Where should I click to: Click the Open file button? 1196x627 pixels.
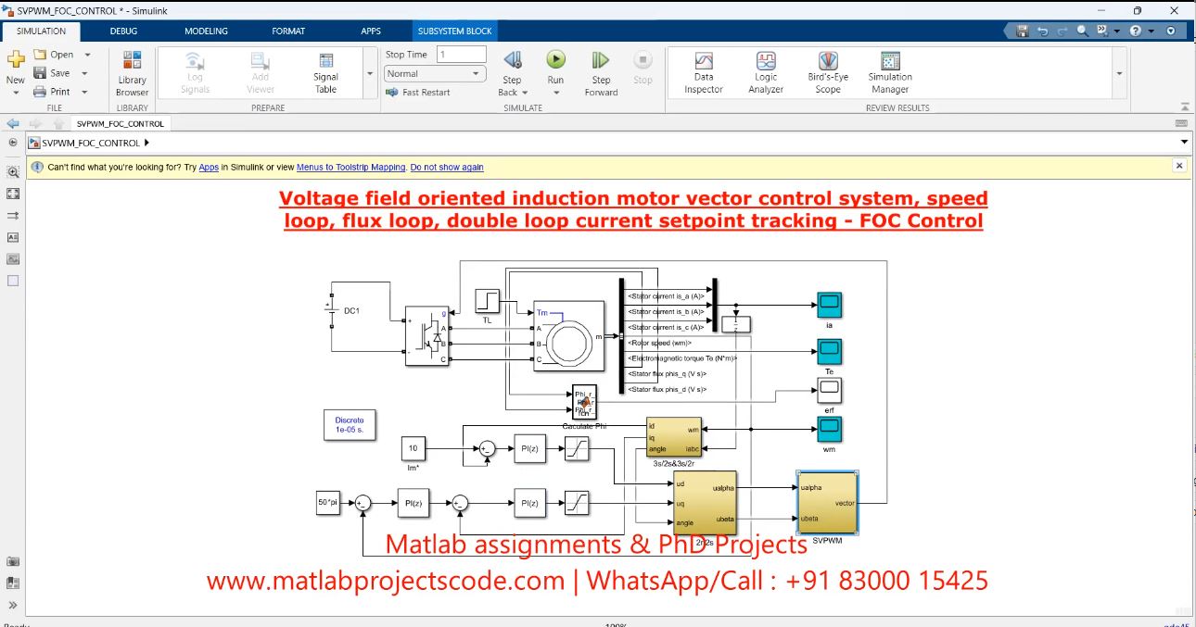coord(54,55)
